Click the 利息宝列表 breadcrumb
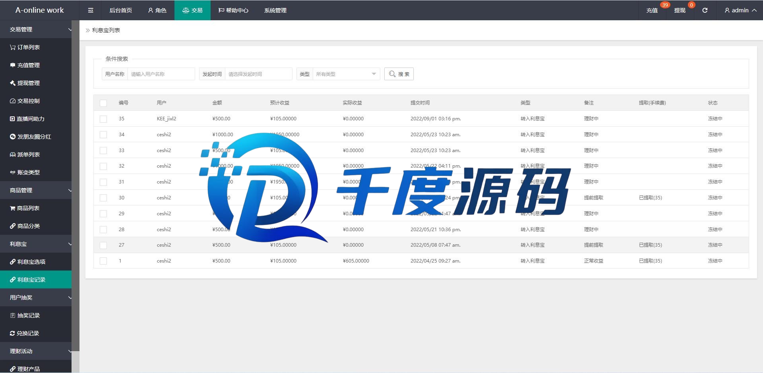This screenshot has height=373, width=763. pyautogui.click(x=106, y=30)
